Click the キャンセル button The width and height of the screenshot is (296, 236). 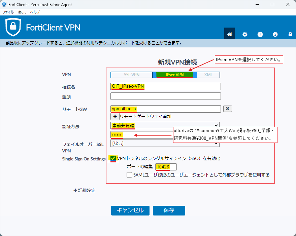point(130,210)
